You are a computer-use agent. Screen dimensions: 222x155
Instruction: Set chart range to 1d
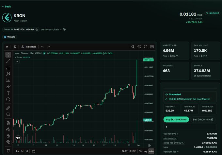click(x=27, y=151)
